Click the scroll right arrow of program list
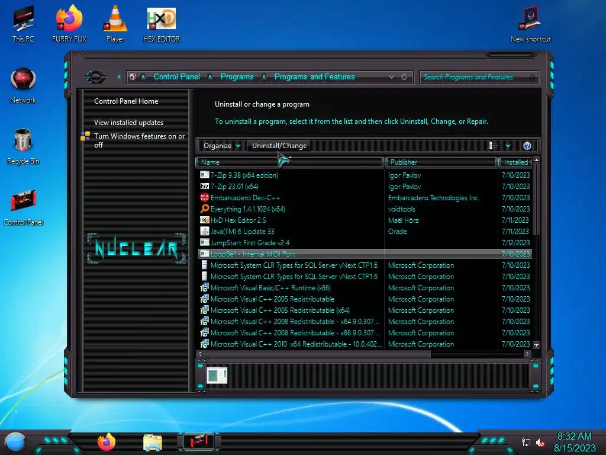Image resolution: width=606 pixels, height=455 pixels. coord(527,354)
